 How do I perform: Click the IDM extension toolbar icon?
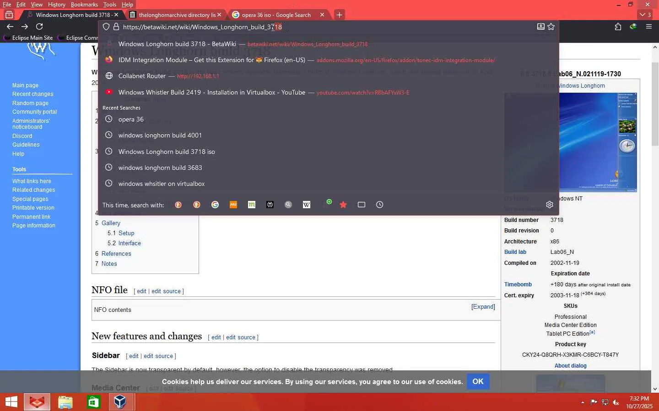pos(633,26)
